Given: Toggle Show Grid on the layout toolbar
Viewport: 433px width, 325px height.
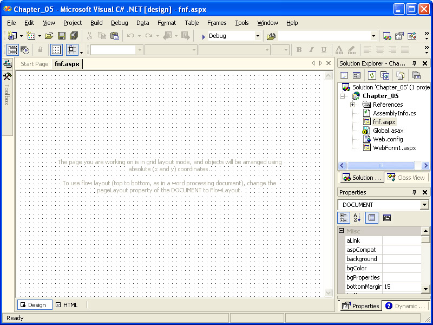Looking at the screenshot, I should coord(56,50).
